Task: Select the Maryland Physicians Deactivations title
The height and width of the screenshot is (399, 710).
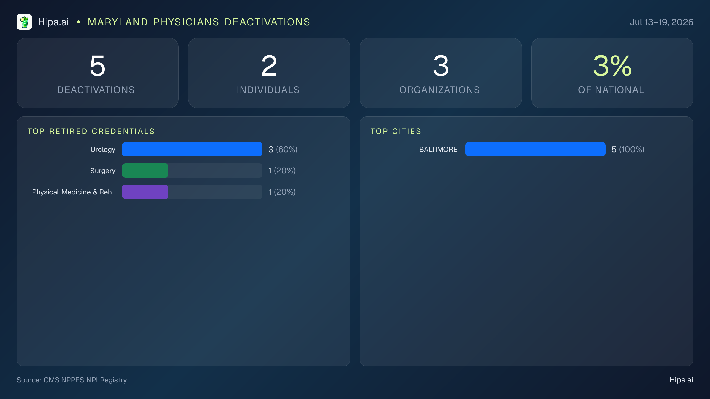Action: pos(199,22)
